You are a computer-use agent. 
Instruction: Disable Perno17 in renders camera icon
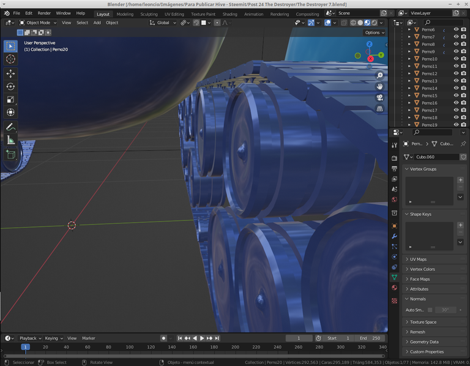(x=464, y=110)
